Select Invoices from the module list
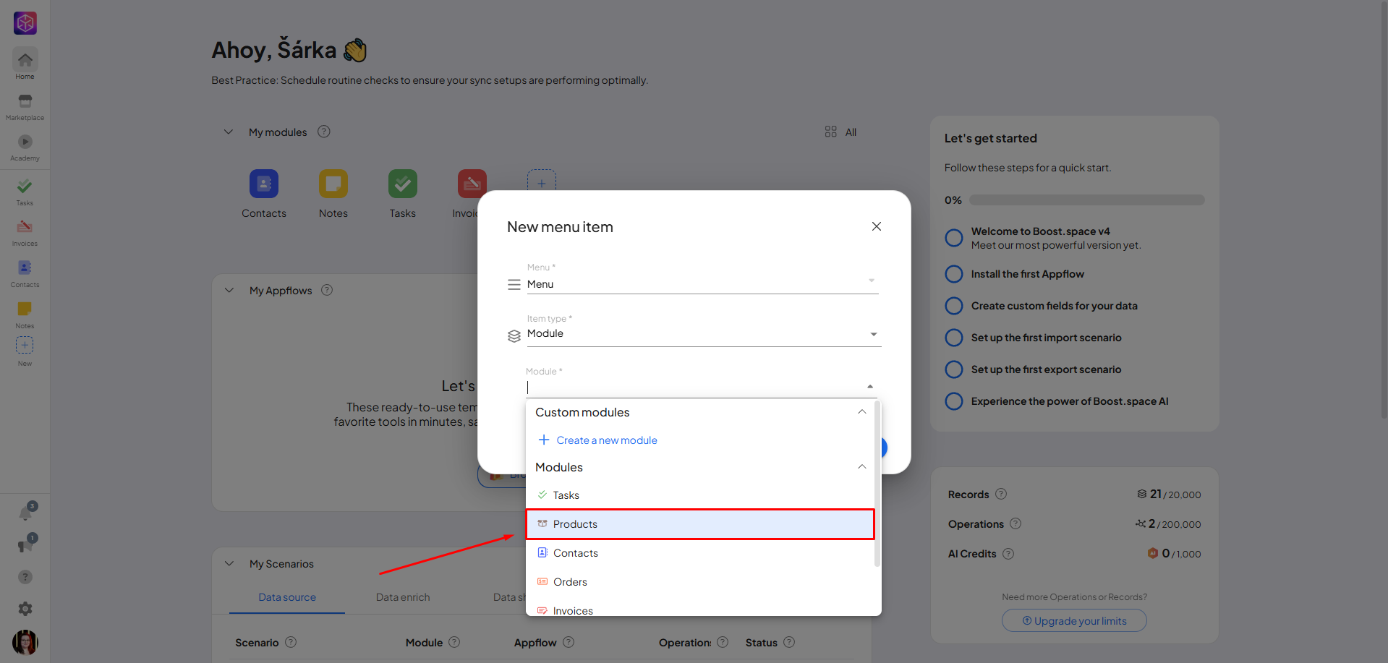Screen dimensions: 1388x663 (700, 609)
